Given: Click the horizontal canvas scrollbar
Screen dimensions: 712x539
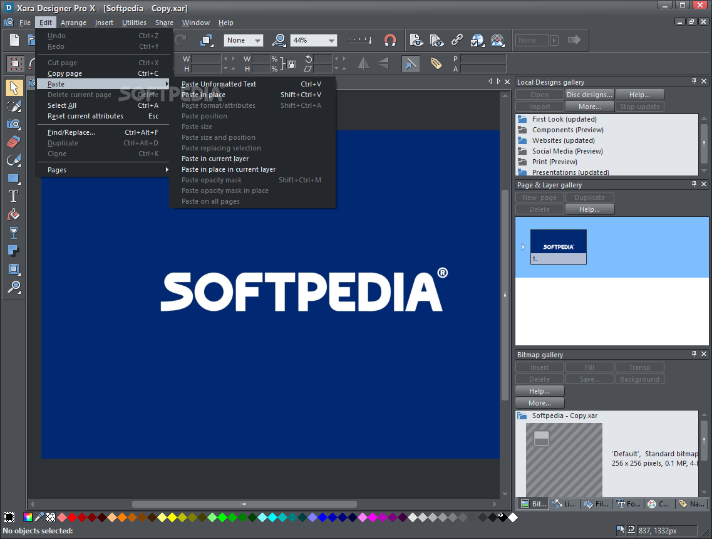Looking at the screenshot, I should tap(244, 504).
